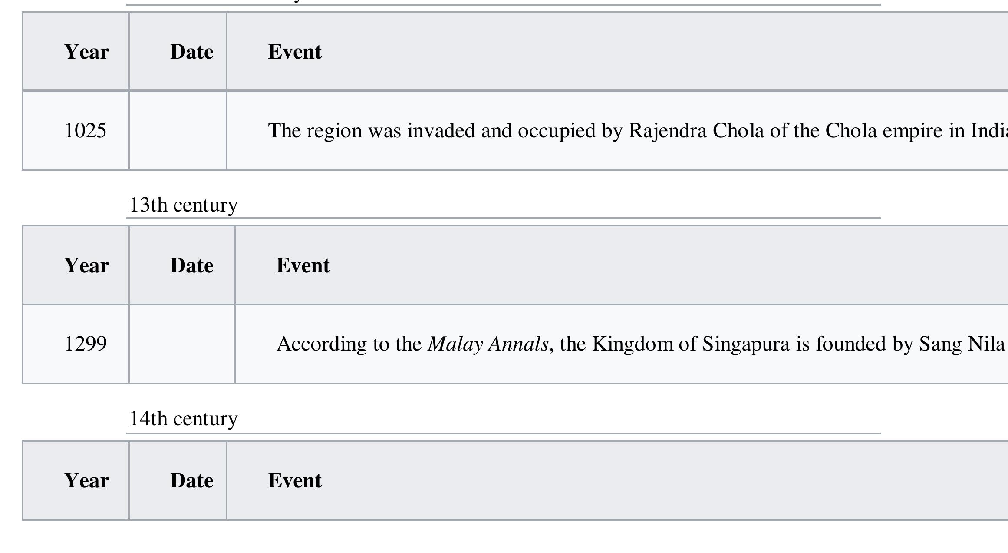Image resolution: width=1008 pixels, height=553 pixels.
Task: Click Year header above the 1299 row
Action: click(x=86, y=265)
